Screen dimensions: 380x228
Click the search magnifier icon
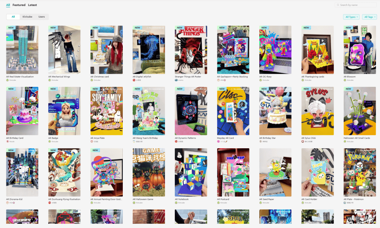tap(338, 5)
